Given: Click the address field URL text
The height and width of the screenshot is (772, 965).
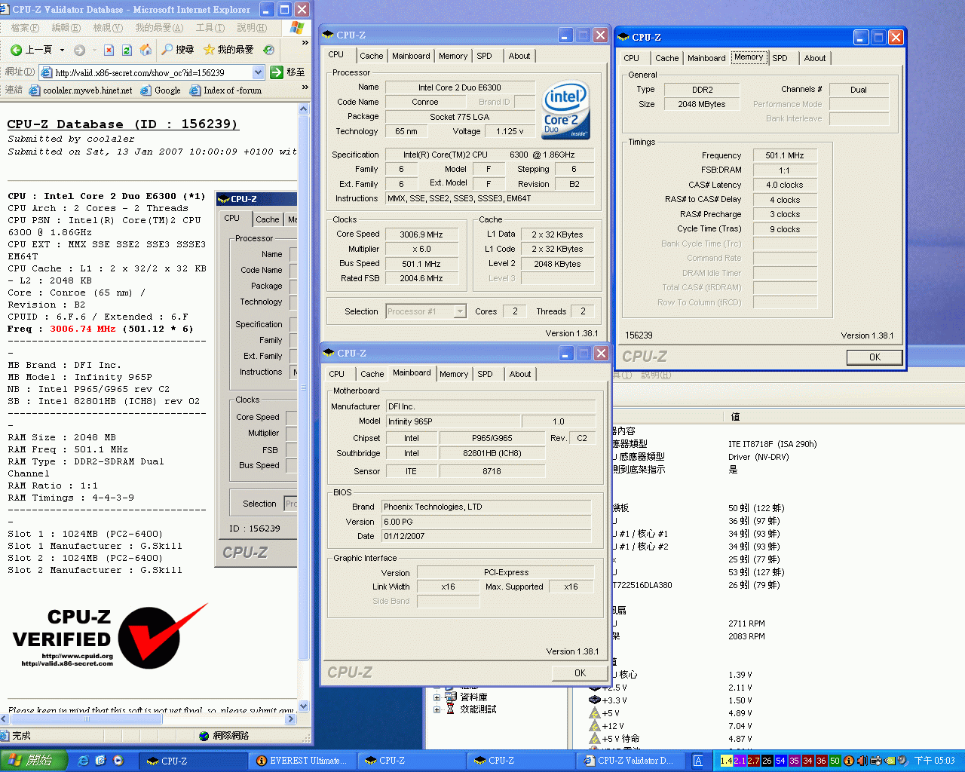Looking at the screenshot, I should pos(140,73).
